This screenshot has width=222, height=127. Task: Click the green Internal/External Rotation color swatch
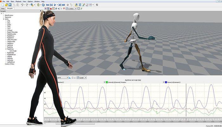(107, 82)
